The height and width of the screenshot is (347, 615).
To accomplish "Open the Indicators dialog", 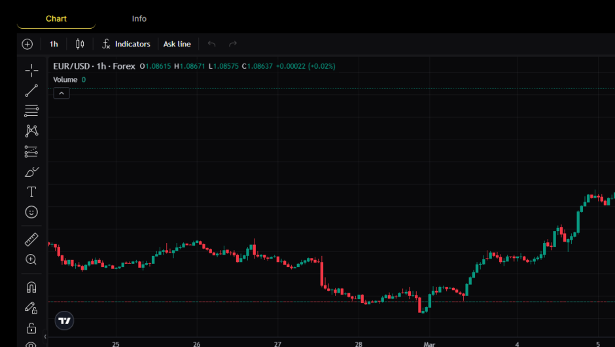I will pyautogui.click(x=126, y=44).
